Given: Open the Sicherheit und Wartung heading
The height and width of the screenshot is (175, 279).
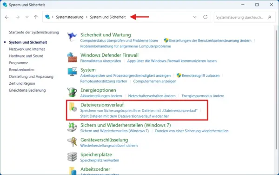Looking at the screenshot, I should (106, 35).
